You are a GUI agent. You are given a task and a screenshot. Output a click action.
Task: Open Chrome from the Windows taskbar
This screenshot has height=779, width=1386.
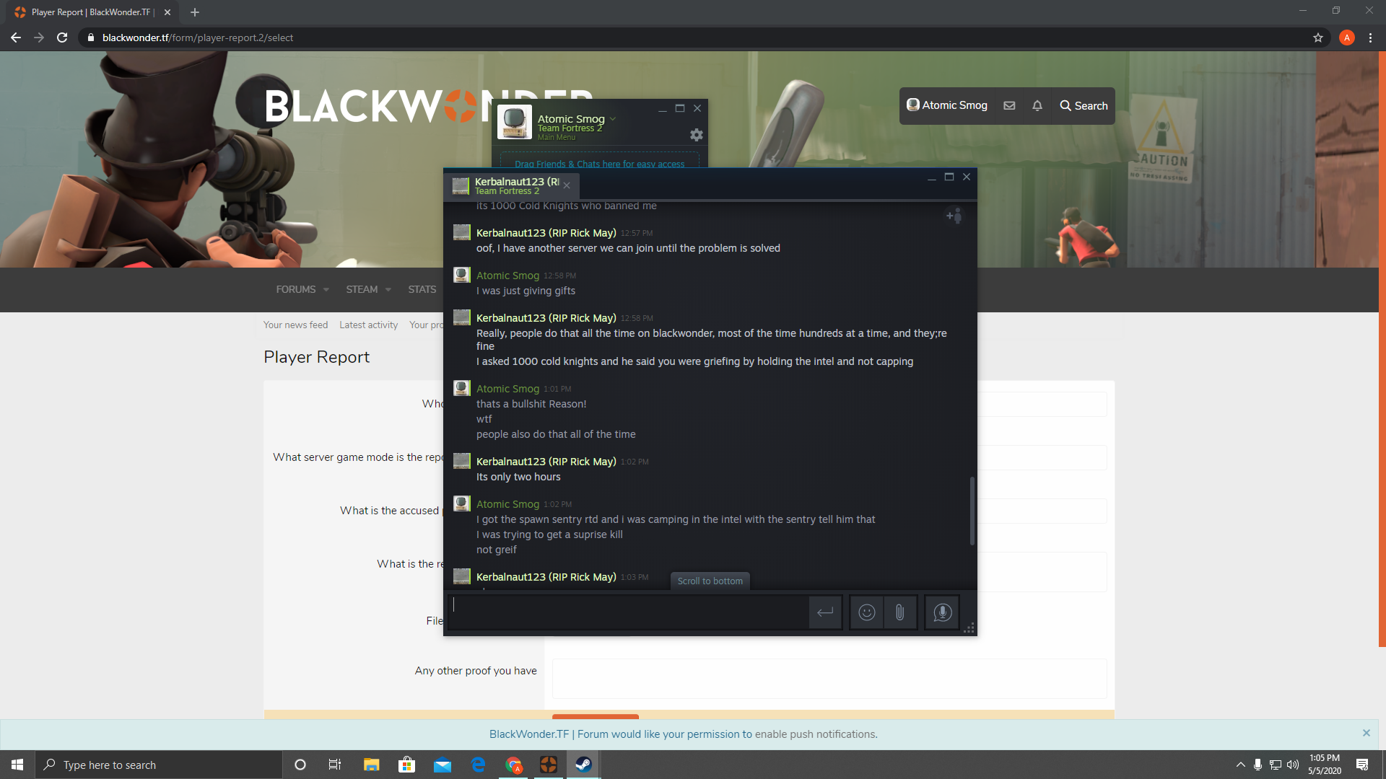[513, 765]
